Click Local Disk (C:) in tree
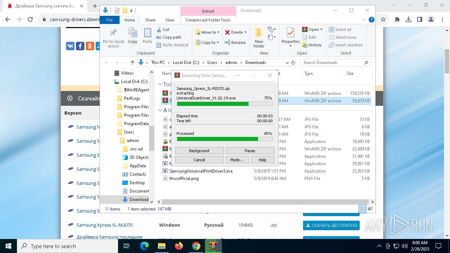450x253 pixels. click(x=134, y=82)
